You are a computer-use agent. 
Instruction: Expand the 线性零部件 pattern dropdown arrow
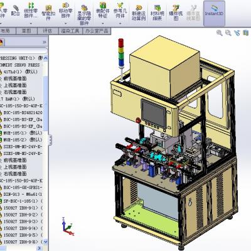click(31, 23)
